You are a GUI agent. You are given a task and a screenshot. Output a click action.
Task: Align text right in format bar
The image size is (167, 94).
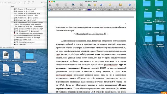[x=112, y=10]
